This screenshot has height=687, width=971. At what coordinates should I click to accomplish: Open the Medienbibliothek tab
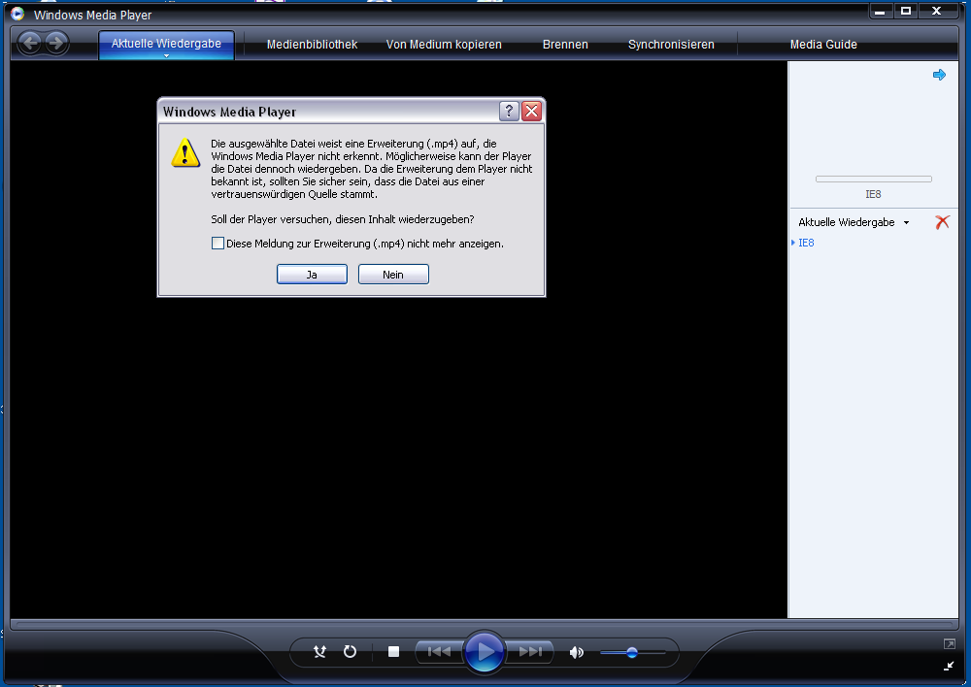[312, 45]
